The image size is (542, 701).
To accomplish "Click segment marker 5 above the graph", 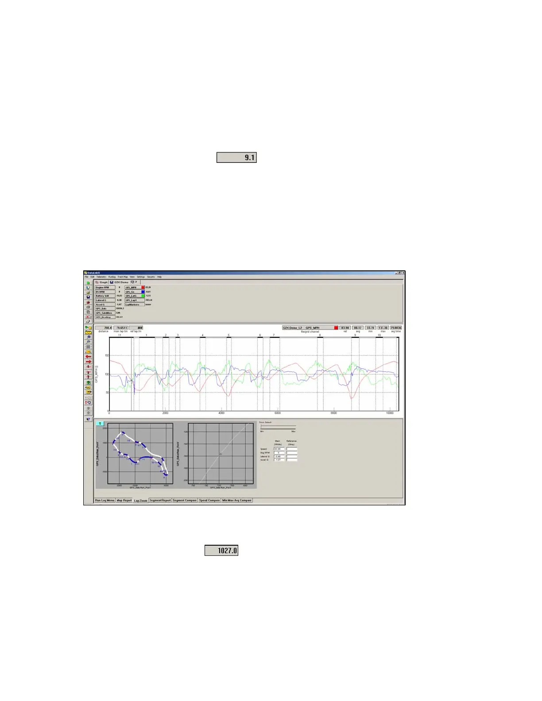I will (228, 335).
